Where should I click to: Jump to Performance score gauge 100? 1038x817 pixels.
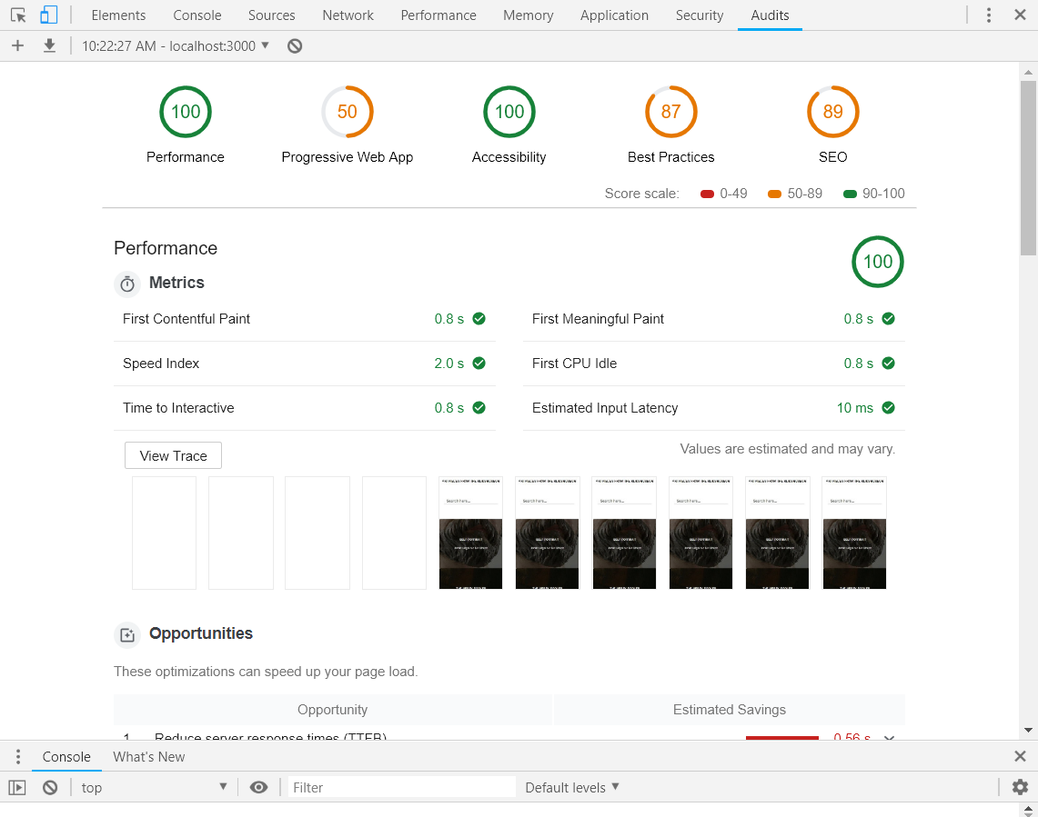coord(186,112)
